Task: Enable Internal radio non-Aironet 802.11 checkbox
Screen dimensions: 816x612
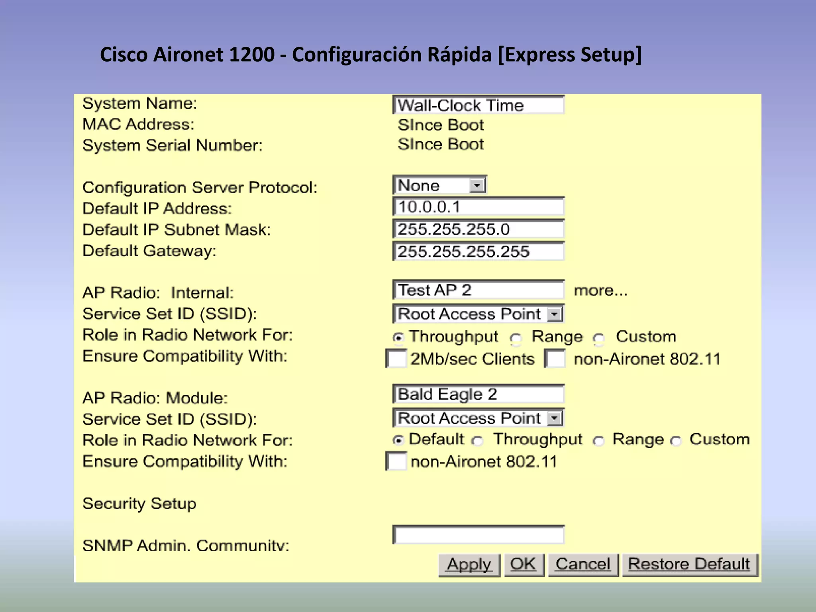Action: (x=555, y=359)
